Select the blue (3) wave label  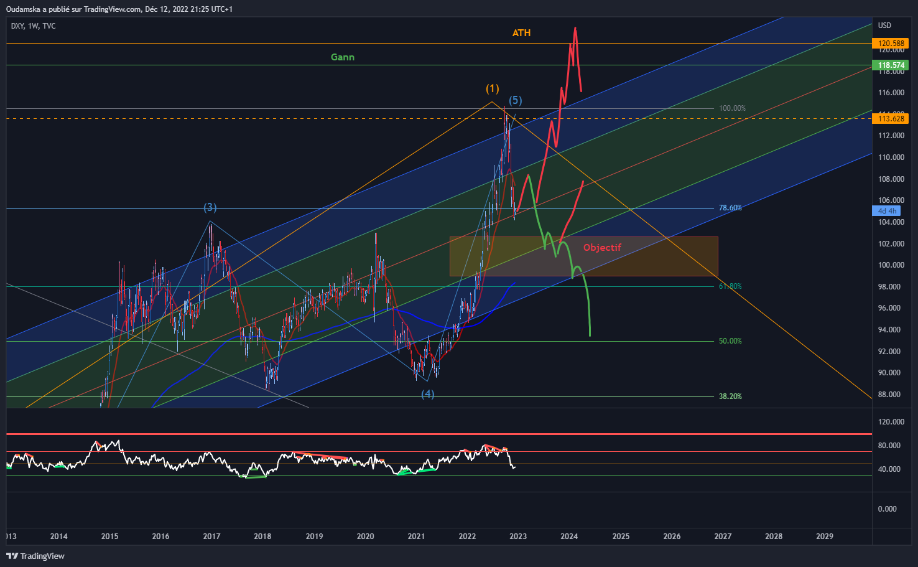210,207
